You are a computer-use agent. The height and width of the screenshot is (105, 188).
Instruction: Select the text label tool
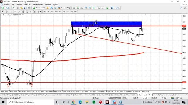pos(34,12)
